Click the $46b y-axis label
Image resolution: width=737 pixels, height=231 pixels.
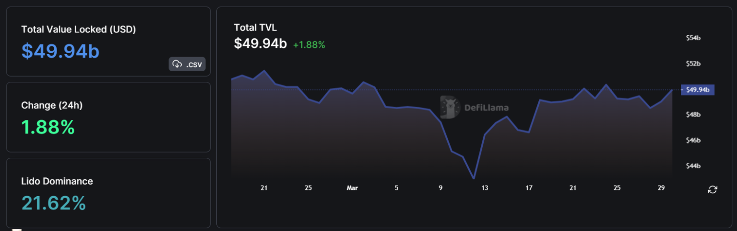(693, 141)
